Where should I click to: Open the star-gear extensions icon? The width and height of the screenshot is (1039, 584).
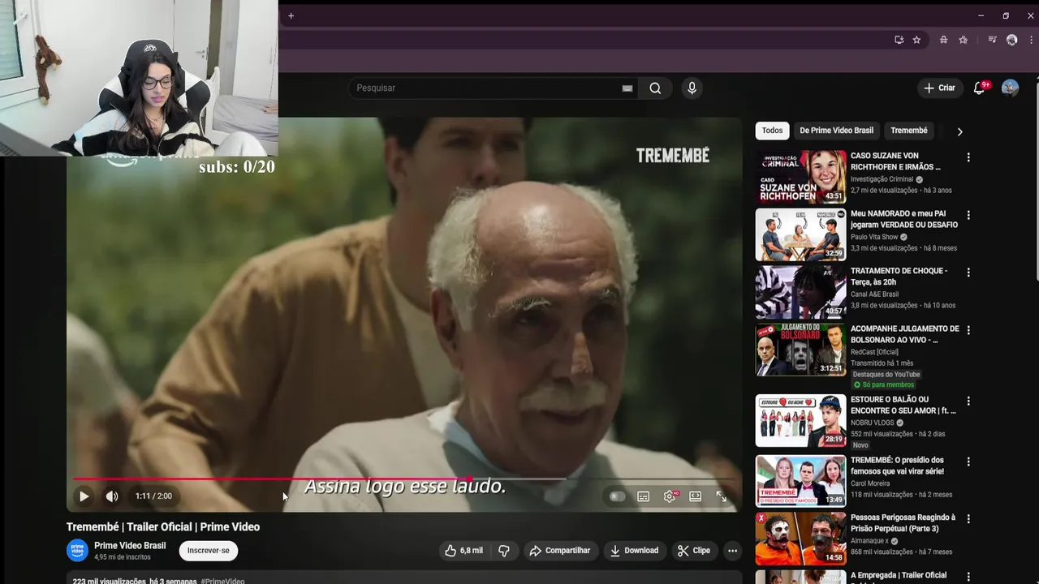964,40
